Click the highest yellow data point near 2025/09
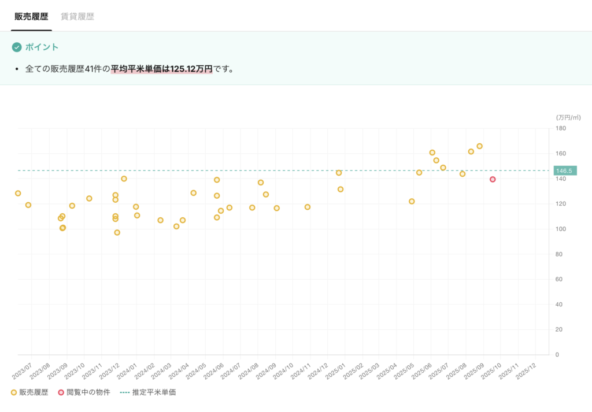This screenshot has width=592, height=412. 479,146
